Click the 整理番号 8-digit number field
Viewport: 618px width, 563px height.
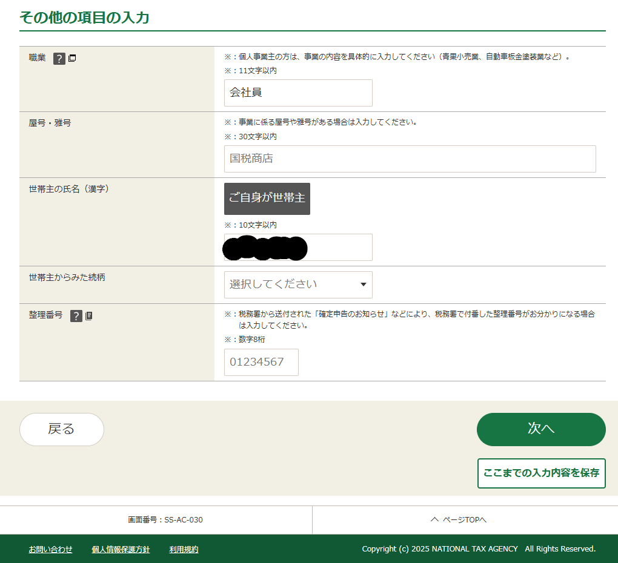click(x=261, y=362)
